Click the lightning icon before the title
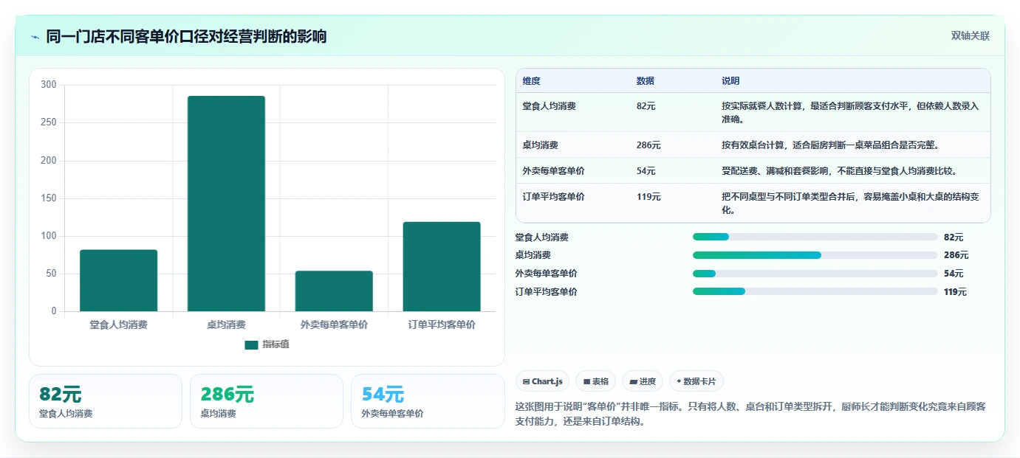Image resolution: width=1020 pixels, height=458 pixels. tap(35, 37)
